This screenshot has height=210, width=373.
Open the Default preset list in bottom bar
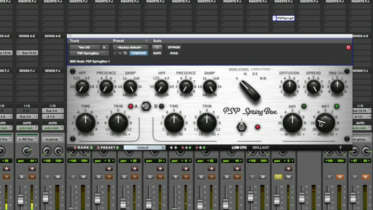pos(144,148)
